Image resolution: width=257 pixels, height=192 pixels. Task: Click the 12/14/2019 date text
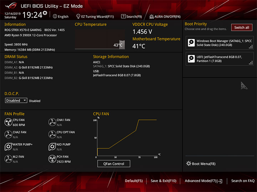pyautogui.click(x=12, y=14)
